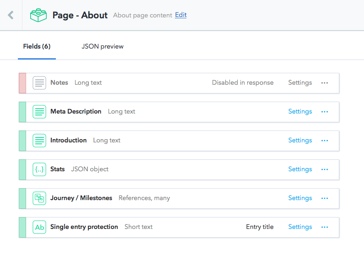Click the 'JSON object' type label
Image resolution: width=364 pixels, height=261 pixels.
[90, 169]
